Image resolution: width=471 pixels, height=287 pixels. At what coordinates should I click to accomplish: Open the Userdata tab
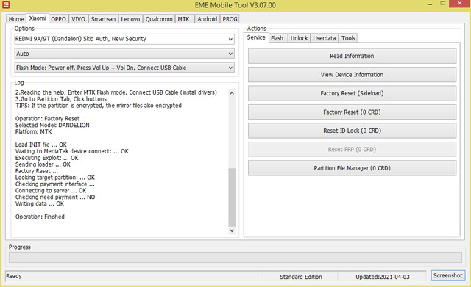coord(325,38)
